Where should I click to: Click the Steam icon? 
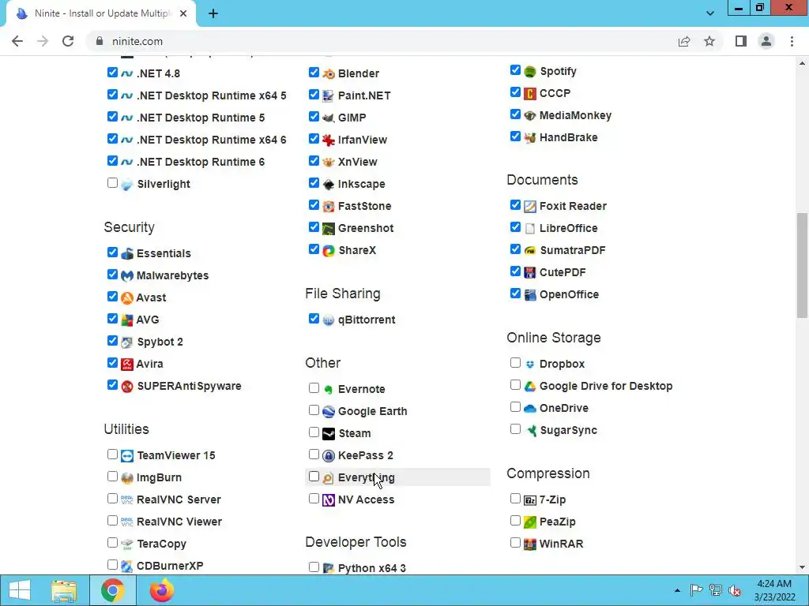click(x=329, y=434)
